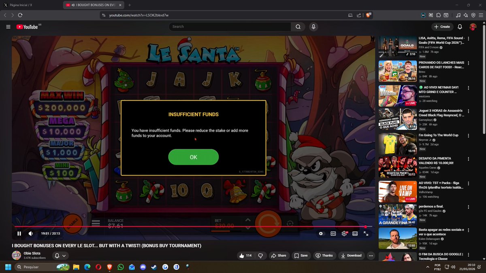Dislike the video

click(260, 256)
